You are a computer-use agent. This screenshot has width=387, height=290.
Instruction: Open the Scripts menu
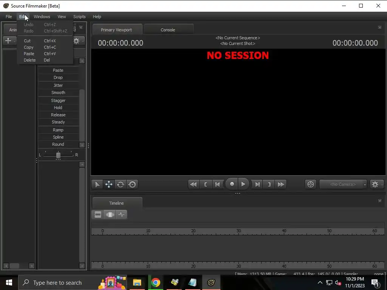pos(79,17)
